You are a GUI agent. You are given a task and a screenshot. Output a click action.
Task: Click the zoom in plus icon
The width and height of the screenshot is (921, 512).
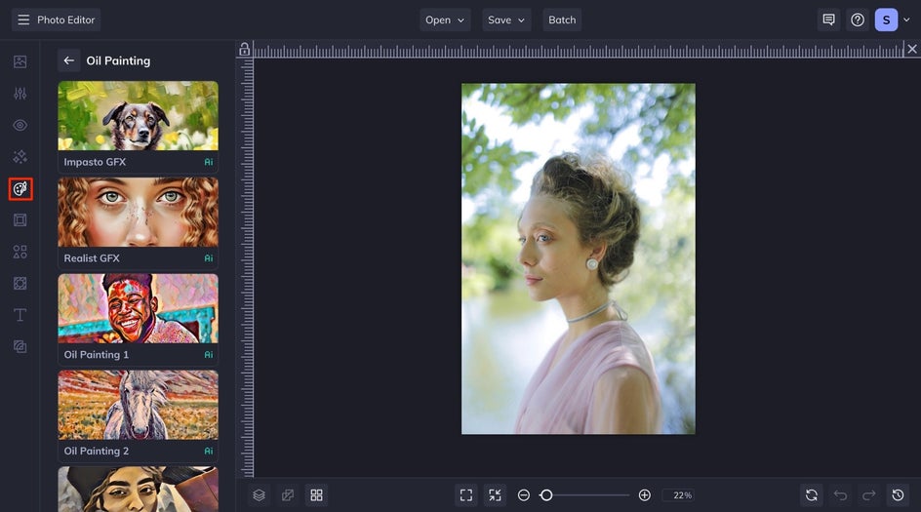coord(644,495)
